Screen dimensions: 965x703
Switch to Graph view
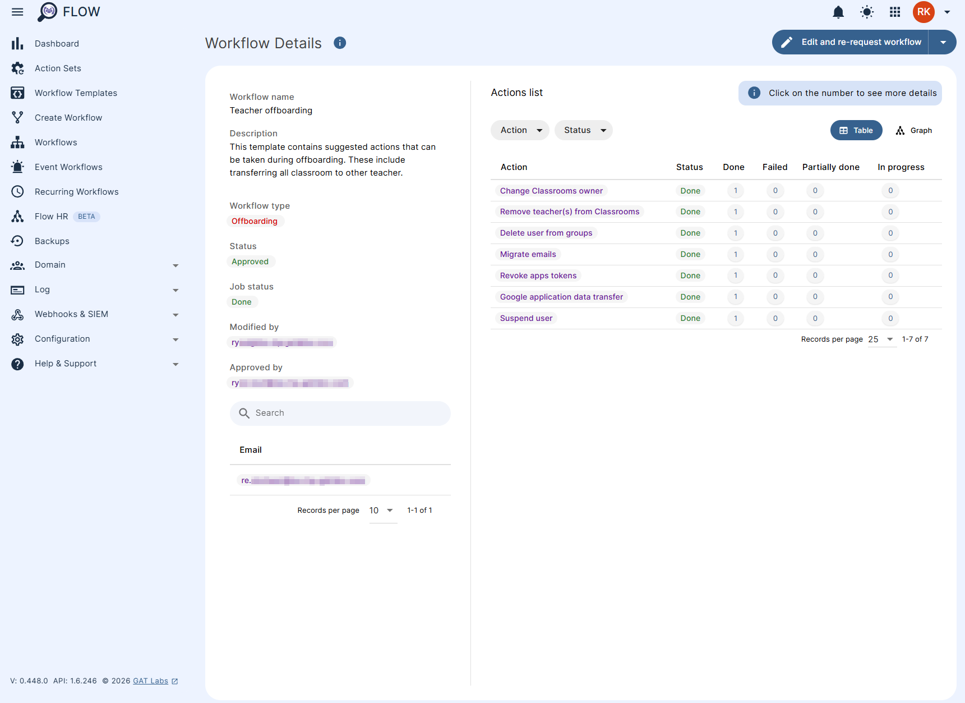[x=913, y=130]
